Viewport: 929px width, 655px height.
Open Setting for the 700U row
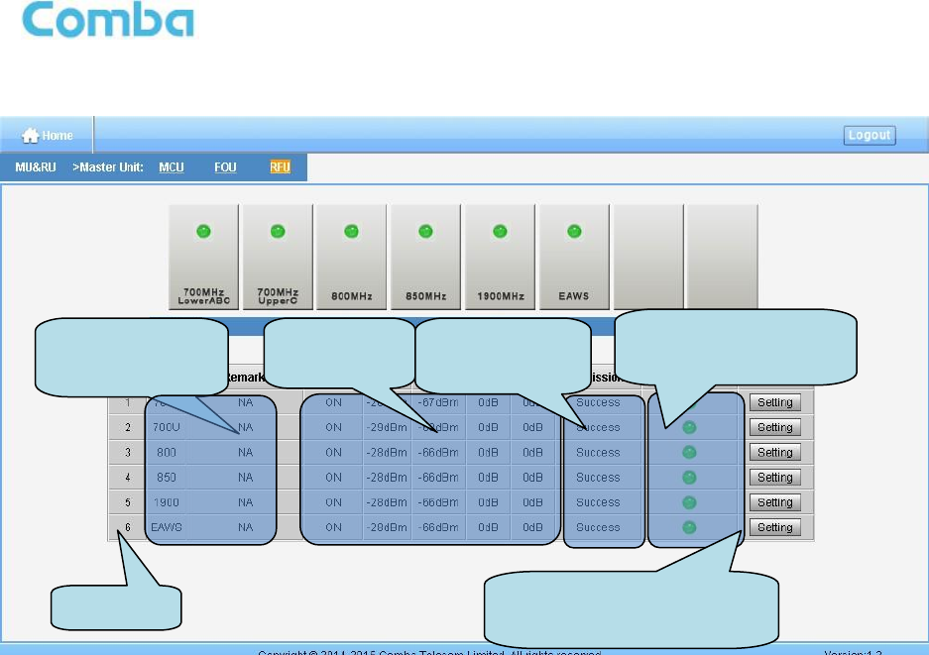coord(775,428)
